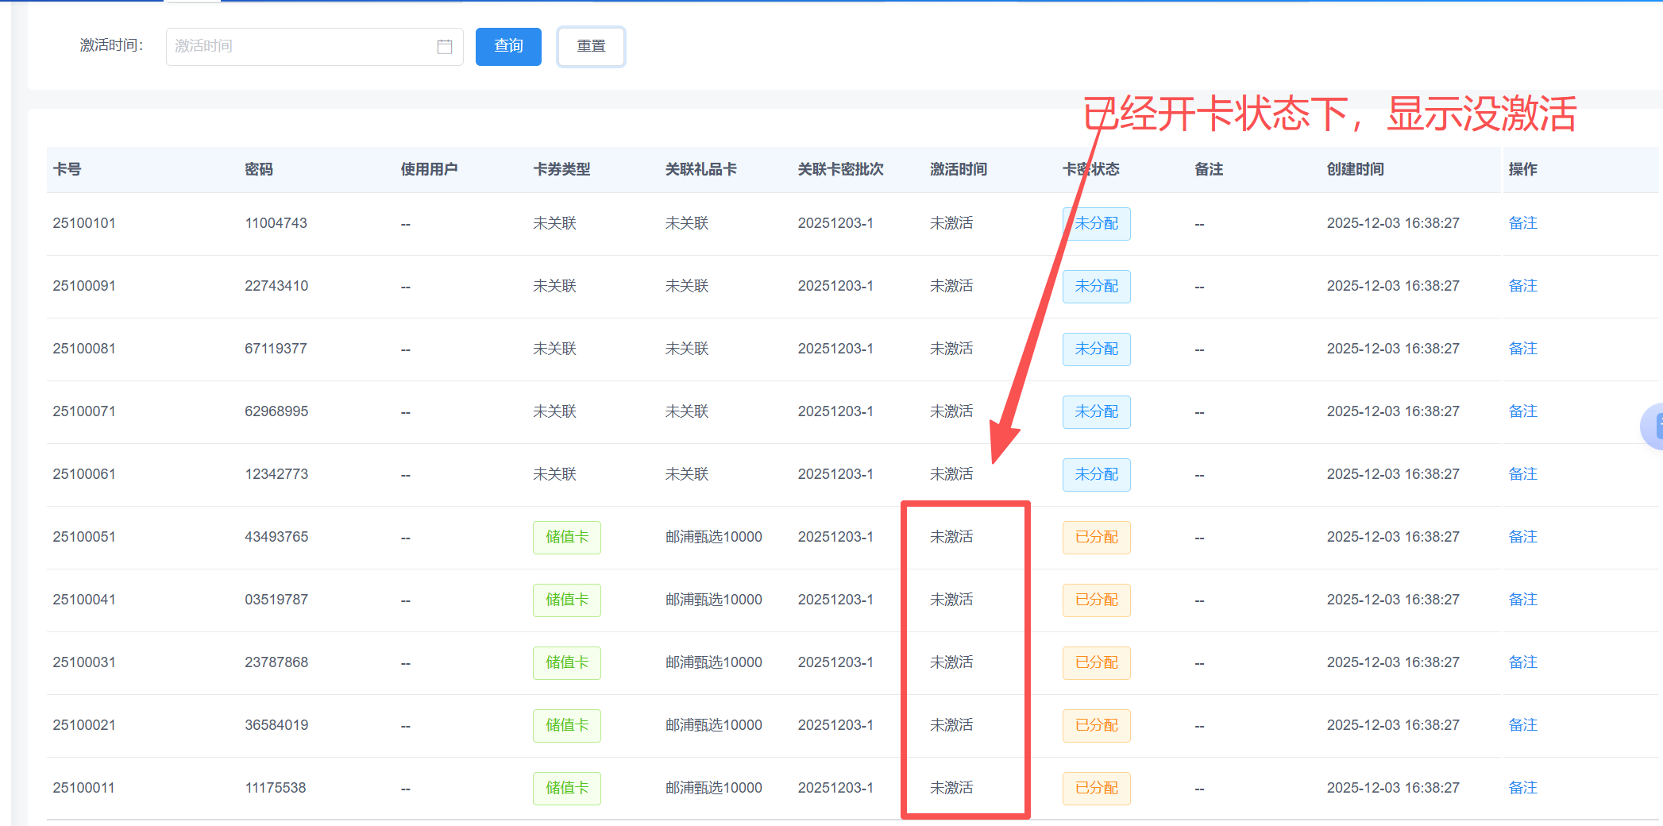Click 储值卡 type tag for card 25100031
This screenshot has width=1663, height=826.
click(566, 662)
